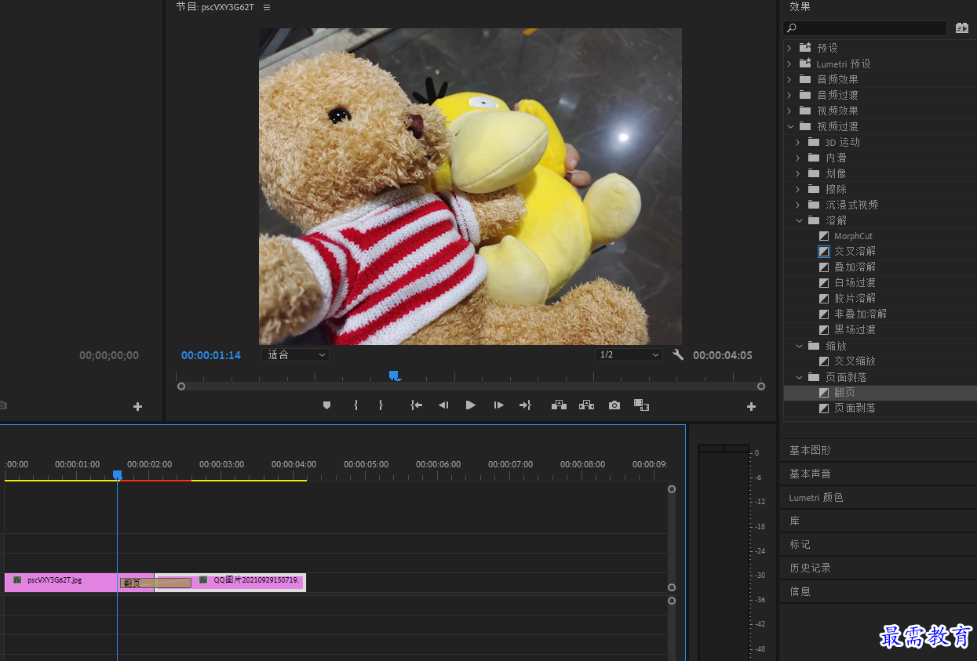Open the 历史记录 panel tab

[810, 568]
